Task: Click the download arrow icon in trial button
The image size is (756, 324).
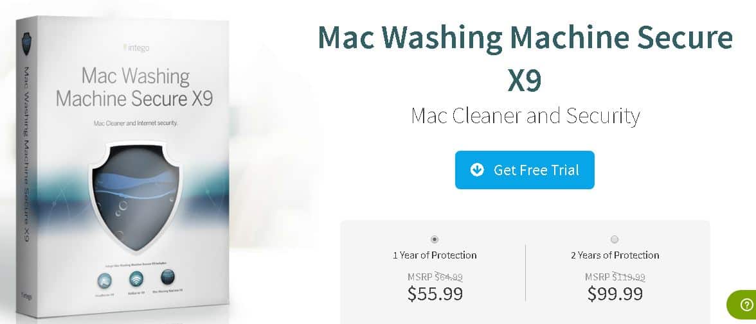Action: (477, 170)
